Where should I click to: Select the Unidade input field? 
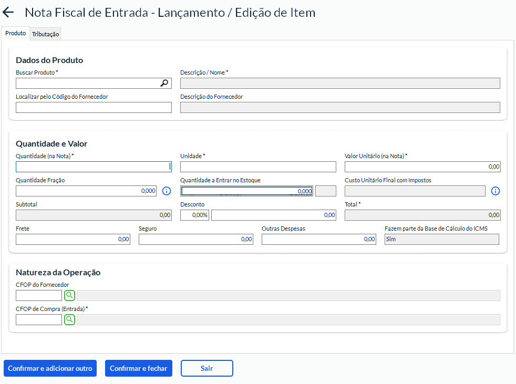click(x=257, y=167)
